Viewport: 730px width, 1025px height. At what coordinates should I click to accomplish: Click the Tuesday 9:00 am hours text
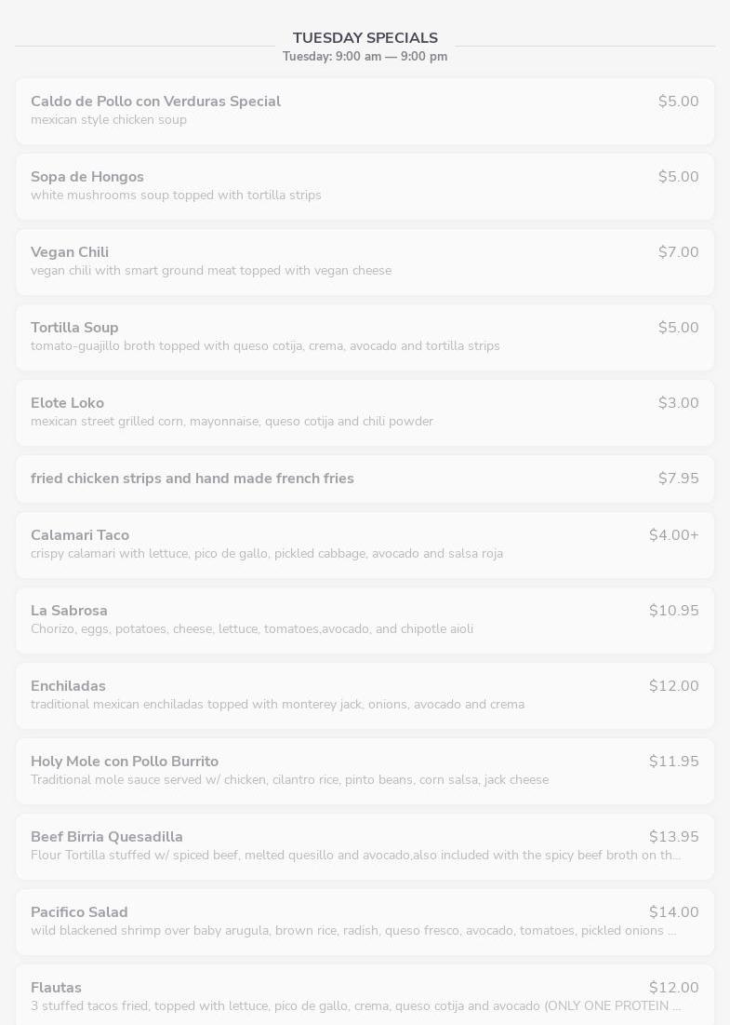[x=365, y=56]
